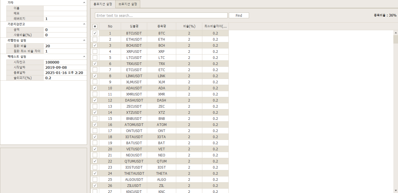Sort by the 심볼명 column header
This screenshot has width=398, height=193.
pos(134,26)
